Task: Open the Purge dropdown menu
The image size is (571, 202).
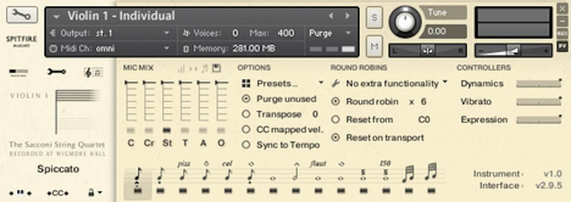Action: [x=330, y=33]
